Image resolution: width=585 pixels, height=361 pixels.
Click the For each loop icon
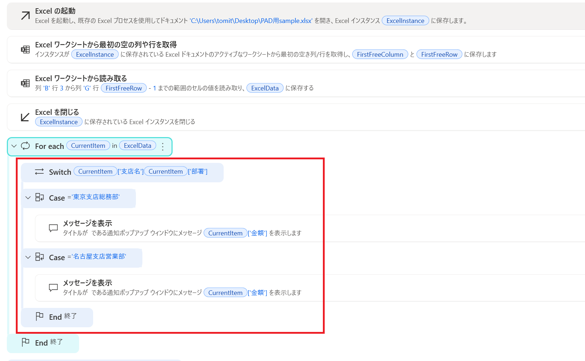coord(26,146)
